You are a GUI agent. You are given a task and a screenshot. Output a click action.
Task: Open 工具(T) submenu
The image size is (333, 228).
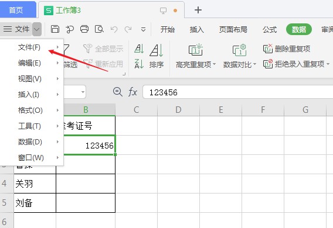point(32,126)
